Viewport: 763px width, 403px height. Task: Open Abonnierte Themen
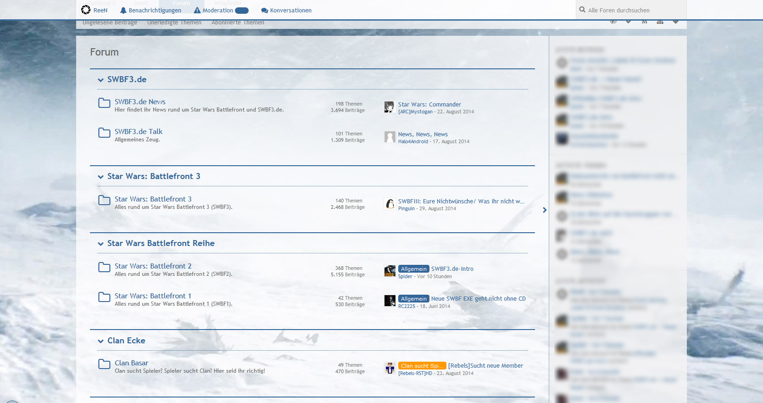pyautogui.click(x=238, y=22)
